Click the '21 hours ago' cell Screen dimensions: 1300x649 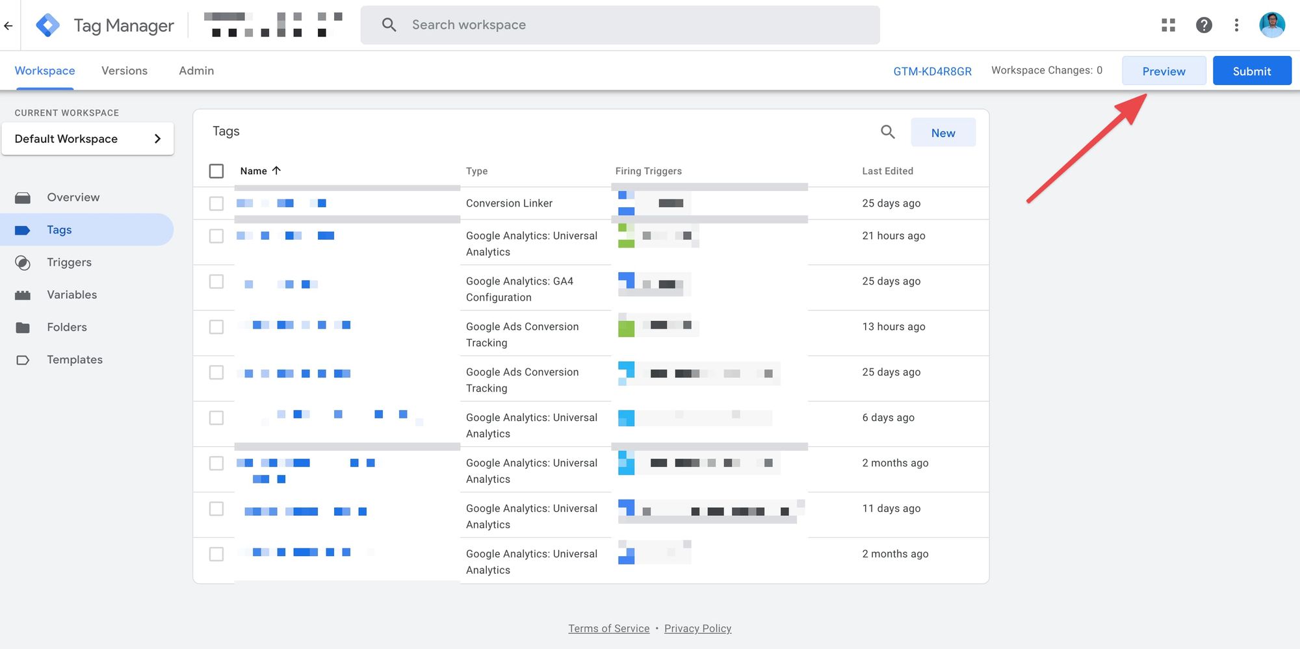click(893, 236)
